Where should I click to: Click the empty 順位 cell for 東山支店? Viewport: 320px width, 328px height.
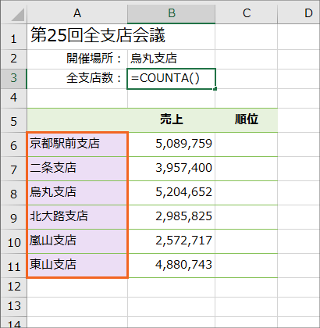pos(247,266)
